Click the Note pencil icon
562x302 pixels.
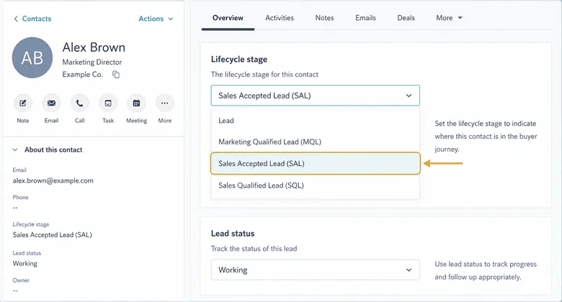point(23,104)
